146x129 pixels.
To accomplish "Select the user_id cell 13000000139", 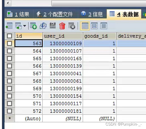I will (63, 66).
